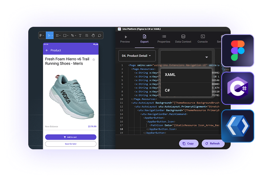
Task: Switch to the Export tab
Action: (x=144, y=39)
